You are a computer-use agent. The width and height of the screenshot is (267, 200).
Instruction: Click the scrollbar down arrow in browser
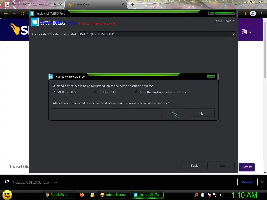pyautogui.click(x=265, y=173)
